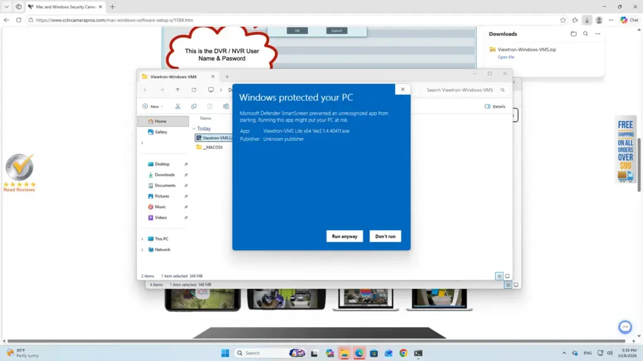Click the Cut icon in File Explorer toolbar
The width and height of the screenshot is (643, 361).
178,107
